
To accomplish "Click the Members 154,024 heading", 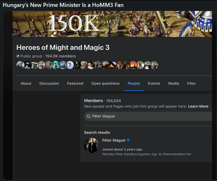I will [x=102, y=101].
